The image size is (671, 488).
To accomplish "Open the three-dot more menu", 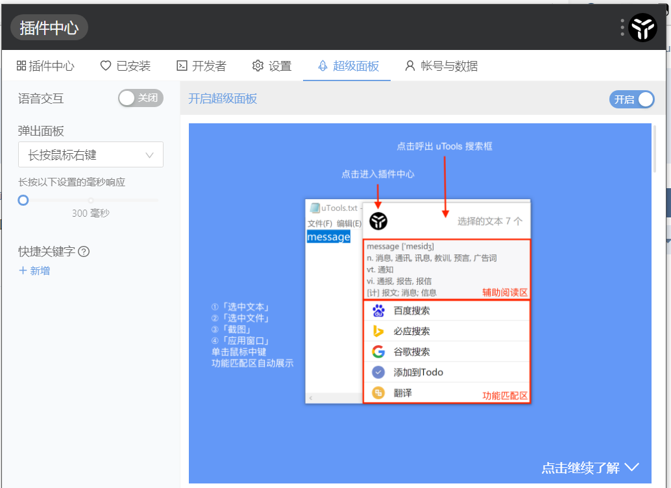I will (x=622, y=27).
